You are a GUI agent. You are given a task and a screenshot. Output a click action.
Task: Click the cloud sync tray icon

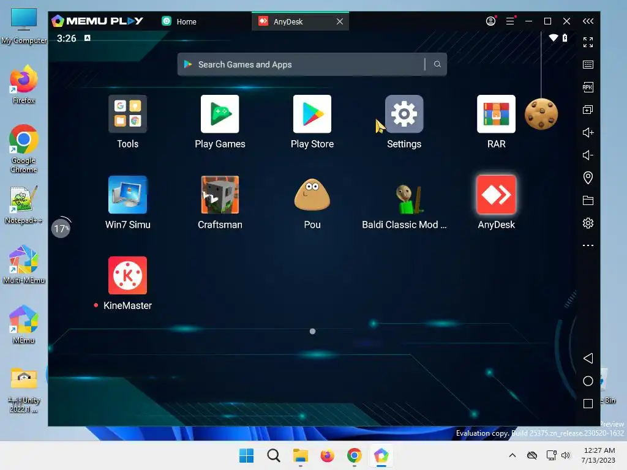coord(532,455)
